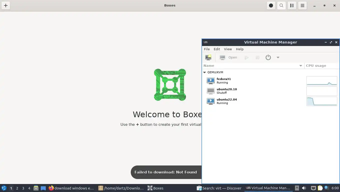Screen dimensions: 340x192
Task: Minimize the Virtual Machine Manager window
Action: 325,42
